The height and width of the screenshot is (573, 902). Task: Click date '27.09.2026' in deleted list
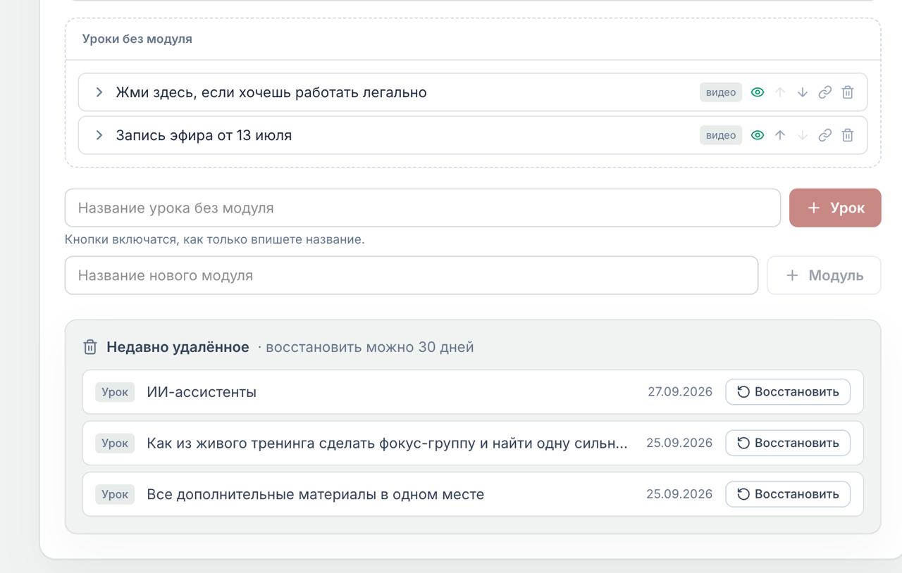680,392
